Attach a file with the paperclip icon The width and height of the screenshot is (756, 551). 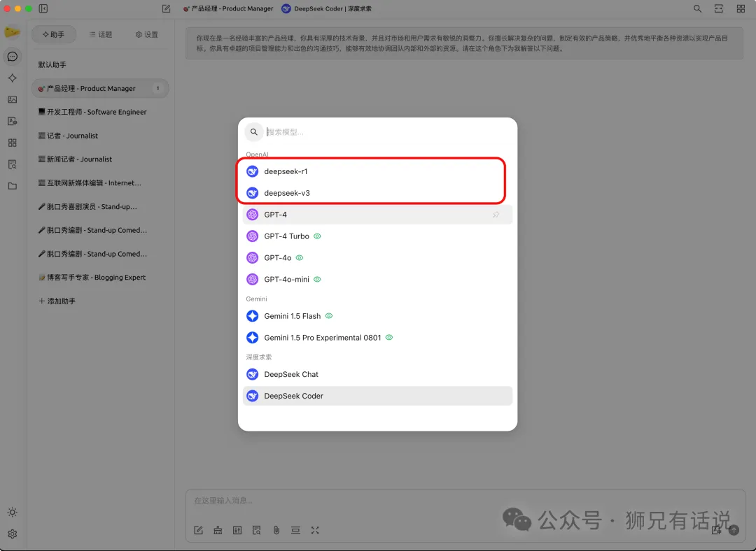(276, 530)
